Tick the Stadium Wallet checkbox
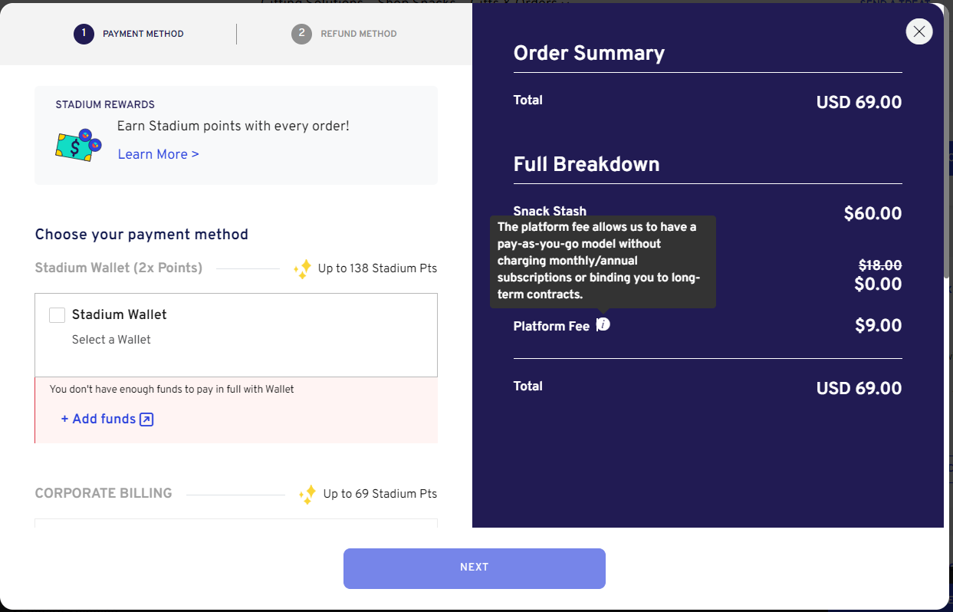 click(x=57, y=315)
